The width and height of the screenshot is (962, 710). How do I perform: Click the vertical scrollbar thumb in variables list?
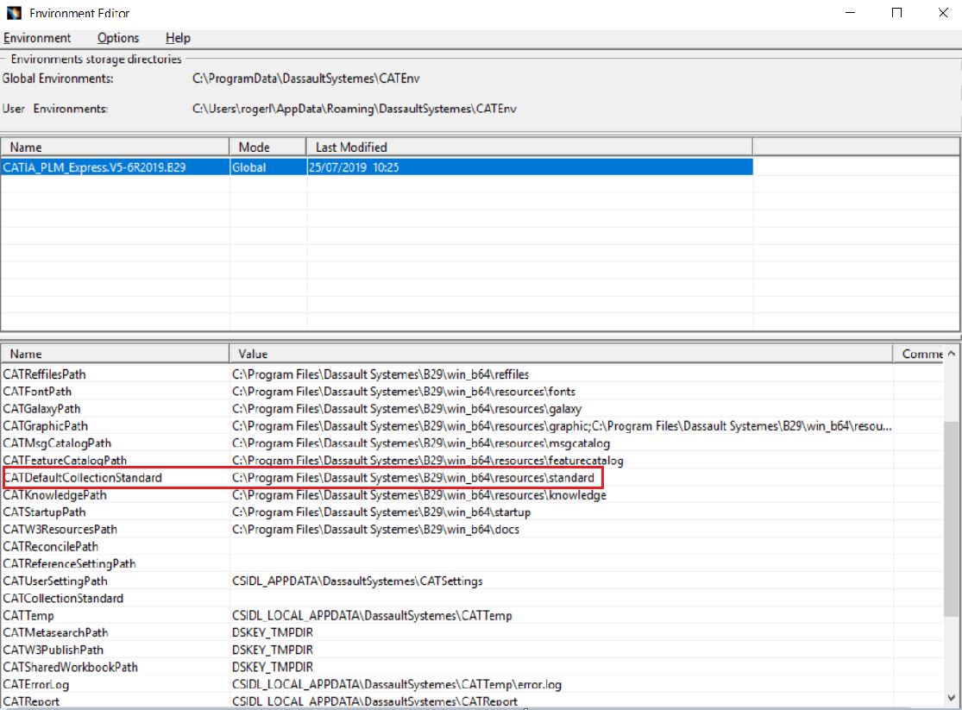pyautogui.click(x=951, y=518)
